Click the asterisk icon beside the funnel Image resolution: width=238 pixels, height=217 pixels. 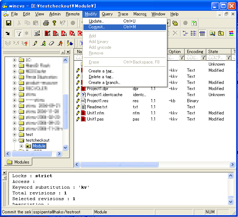click(x=27, y=33)
